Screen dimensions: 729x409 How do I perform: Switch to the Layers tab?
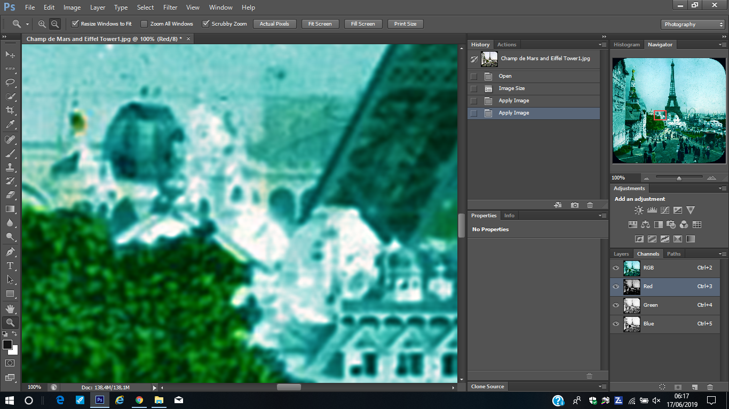[x=621, y=254]
